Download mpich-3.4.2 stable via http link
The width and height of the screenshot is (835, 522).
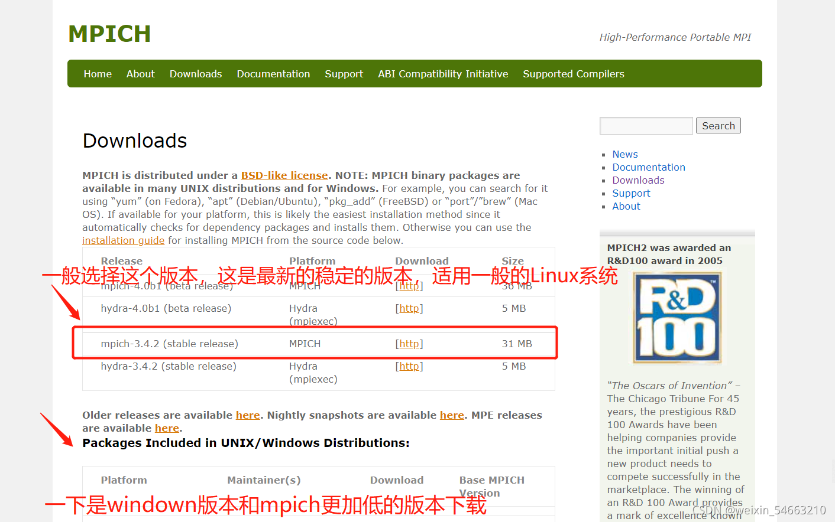[409, 344]
